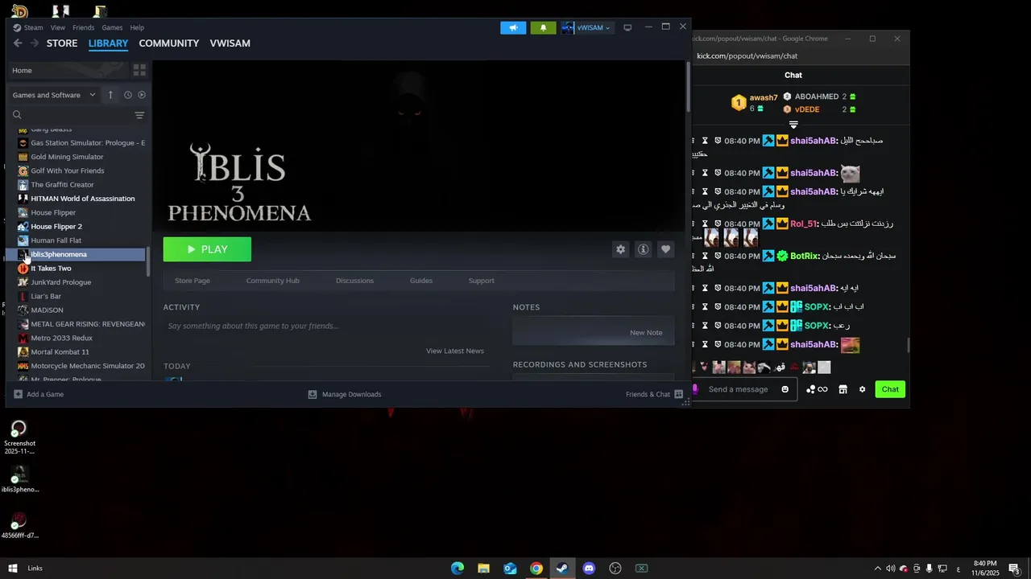Open the VWISAM account dropdown
This screenshot has height=579, width=1031.
coord(587,27)
